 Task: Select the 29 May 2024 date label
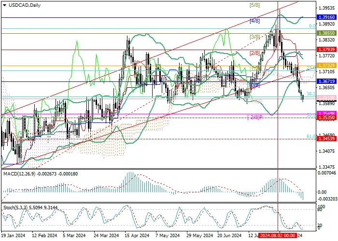(199, 235)
